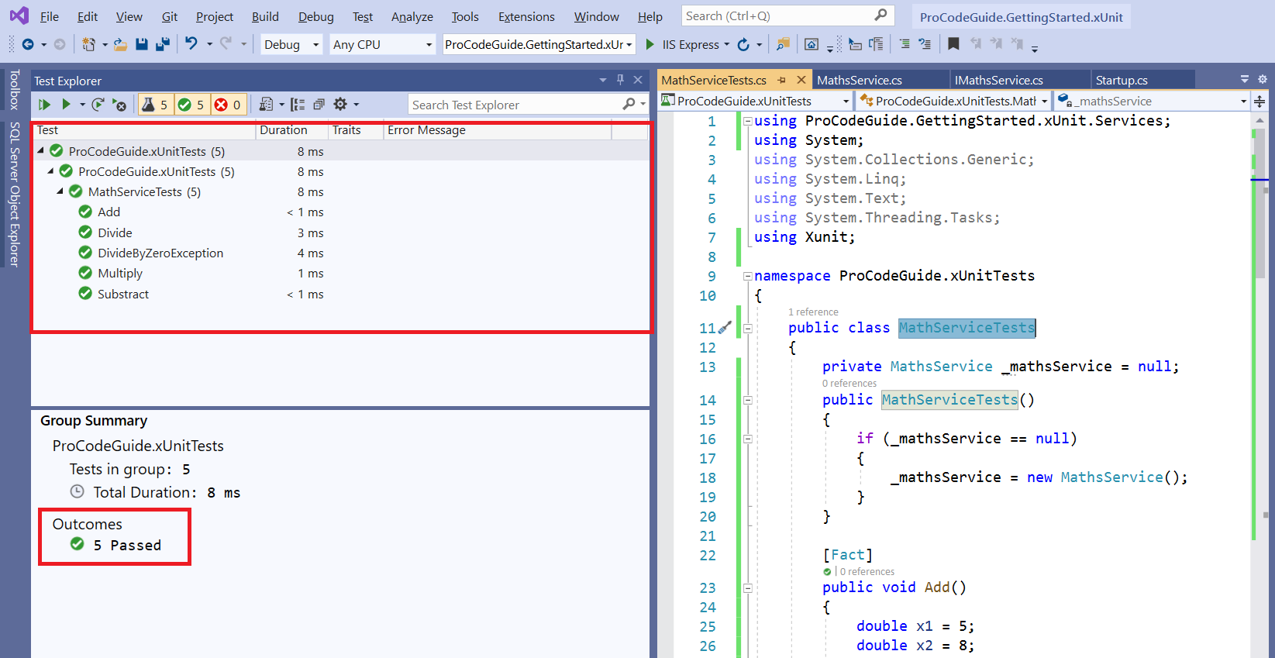Image resolution: width=1275 pixels, height=658 pixels.
Task: Click the Run All Tests icon
Action: [44, 105]
